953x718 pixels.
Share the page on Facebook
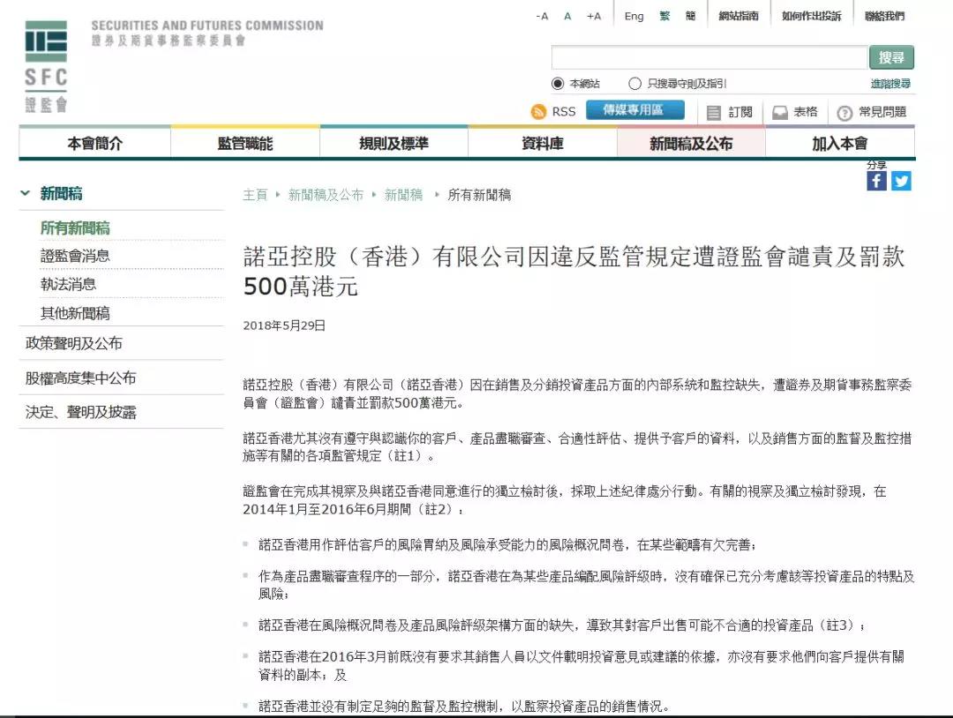[876, 181]
